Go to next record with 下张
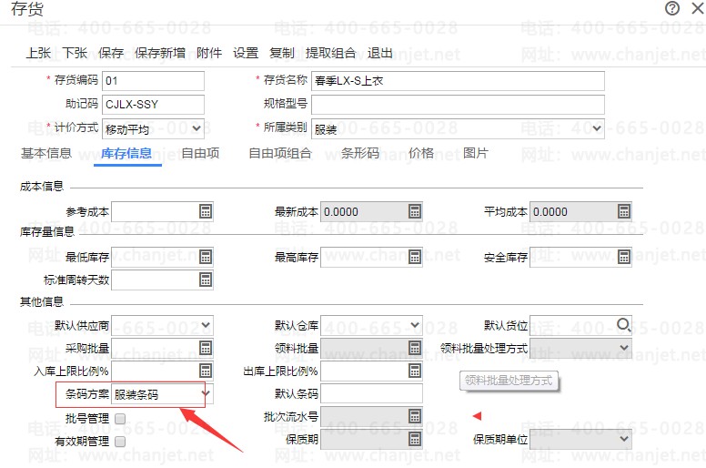 (x=75, y=53)
